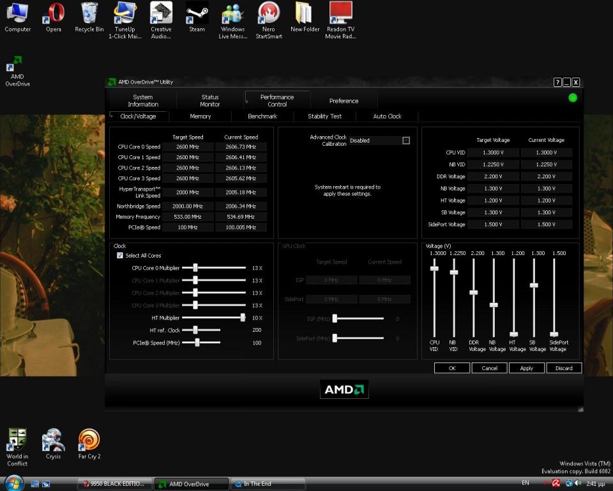Click the HT Multiplier slider handle

243,318
